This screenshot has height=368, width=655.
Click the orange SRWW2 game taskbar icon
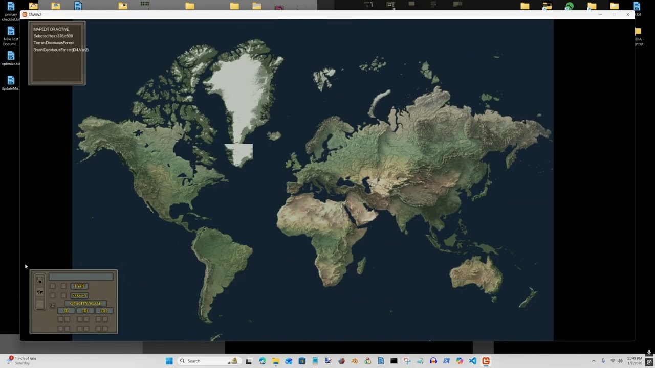point(486,361)
